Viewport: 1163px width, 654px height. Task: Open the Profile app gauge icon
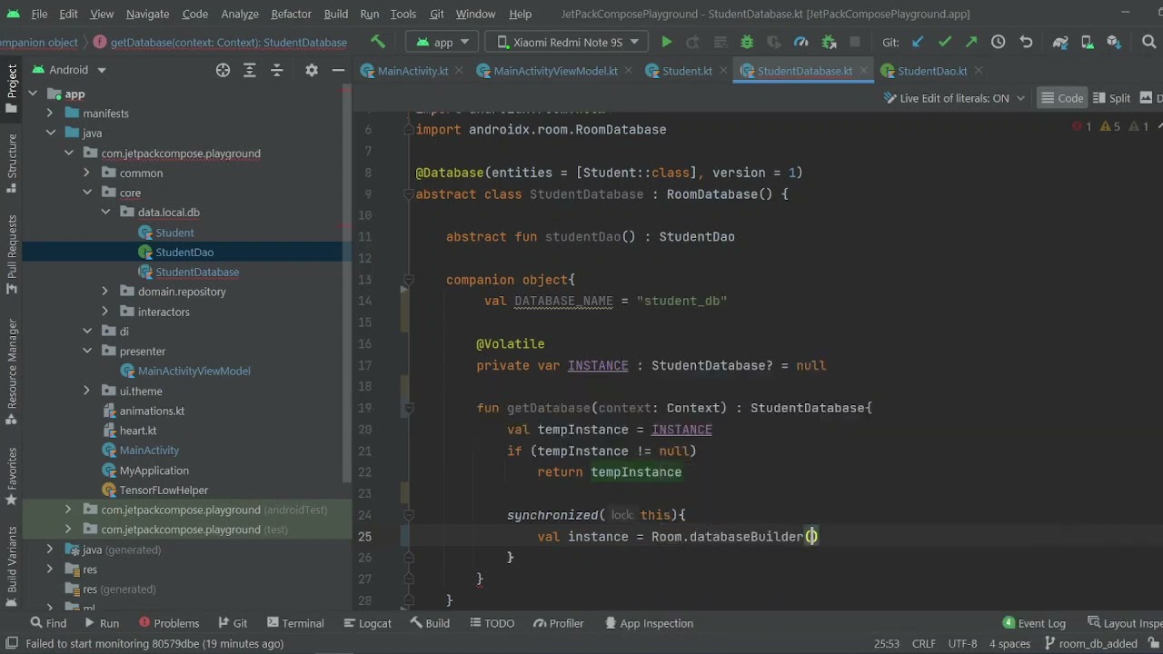[801, 43]
